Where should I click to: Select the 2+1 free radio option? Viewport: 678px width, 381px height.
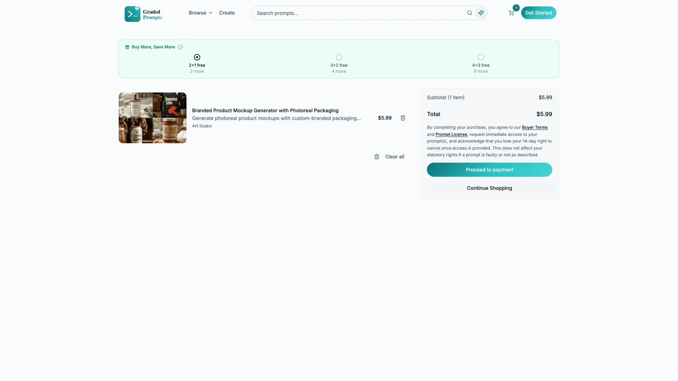pyautogui.click(x=197, y=57)
